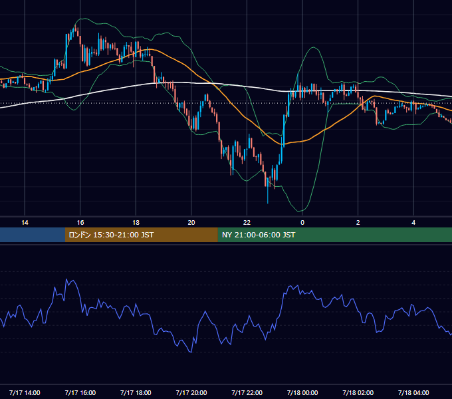Select the 14 hour axis label
452x399 pixels.
25,223
